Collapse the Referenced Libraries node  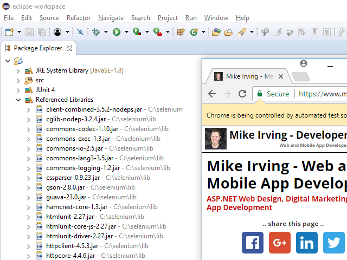[x=18, y=100]
